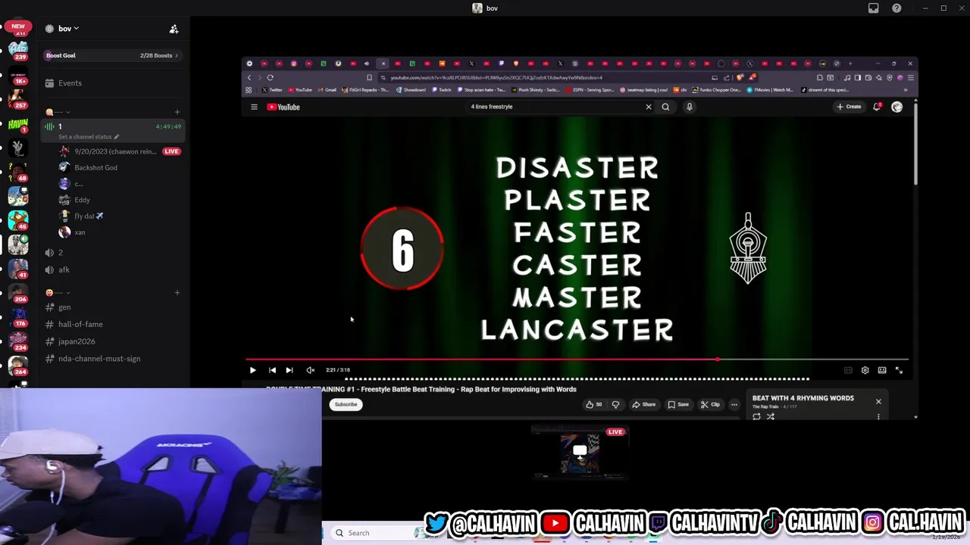
Task: Share the YouTube video
Action: (x=644, y=404)
